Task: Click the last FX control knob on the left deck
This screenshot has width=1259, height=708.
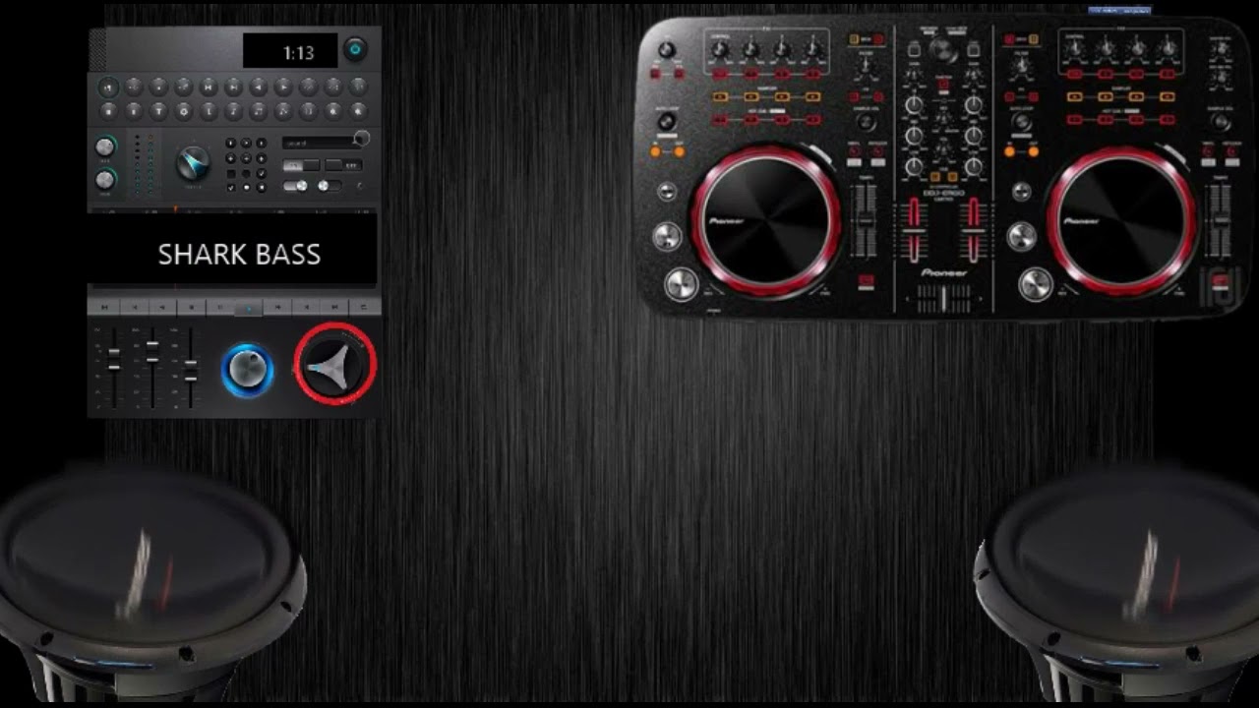Action: click(811, 49)
